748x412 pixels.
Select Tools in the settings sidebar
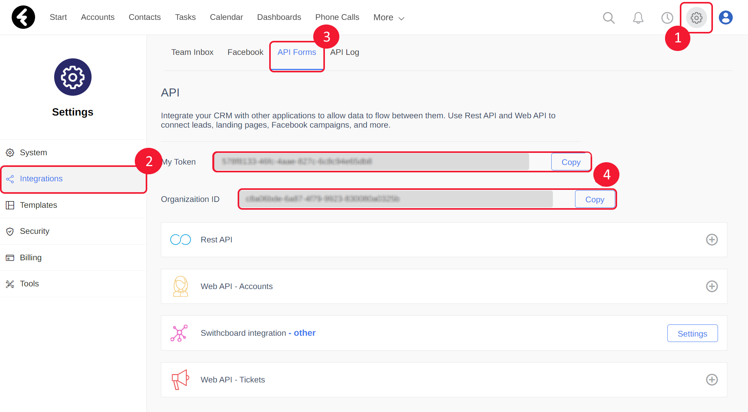click(x=73, y=284)
